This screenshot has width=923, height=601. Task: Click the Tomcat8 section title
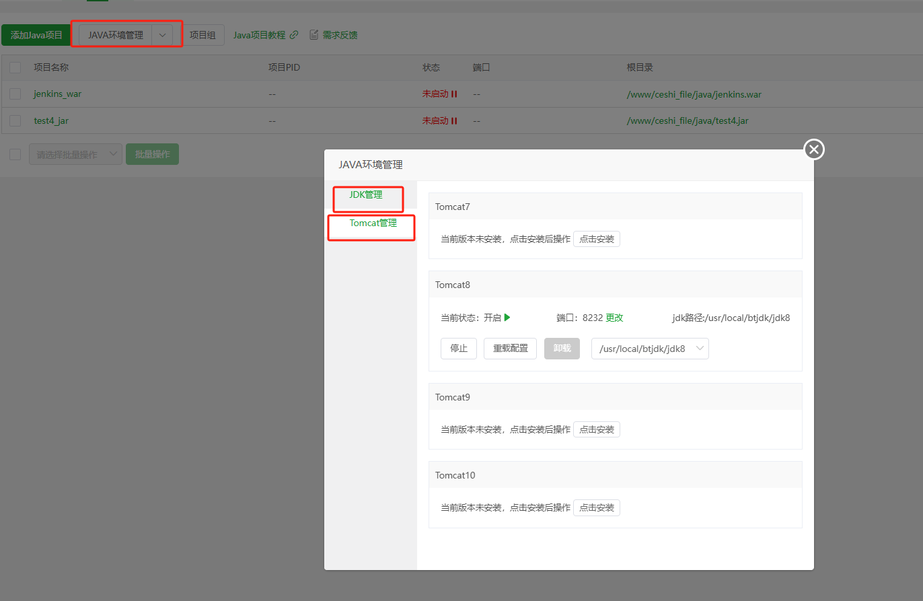(x=453, y=285)
